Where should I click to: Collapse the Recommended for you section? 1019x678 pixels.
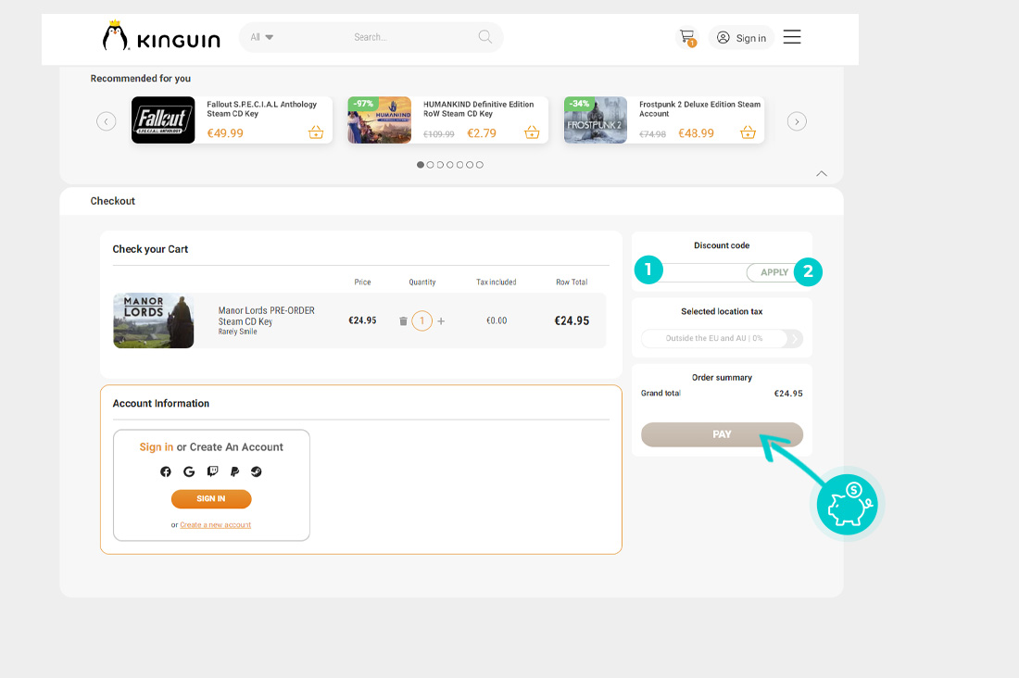coord(821,173)
